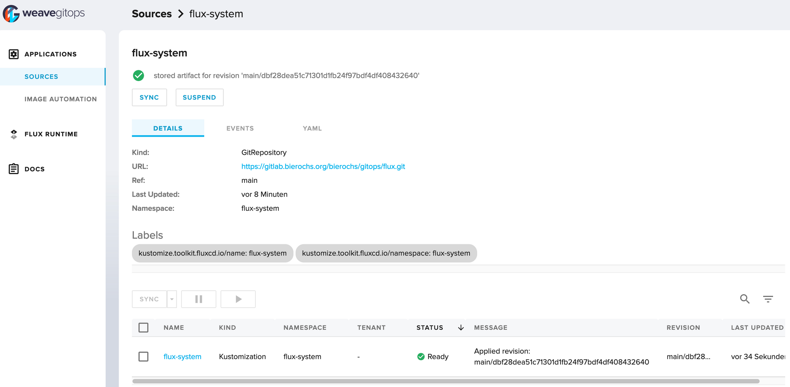Click the green Ready status icon

421,357
